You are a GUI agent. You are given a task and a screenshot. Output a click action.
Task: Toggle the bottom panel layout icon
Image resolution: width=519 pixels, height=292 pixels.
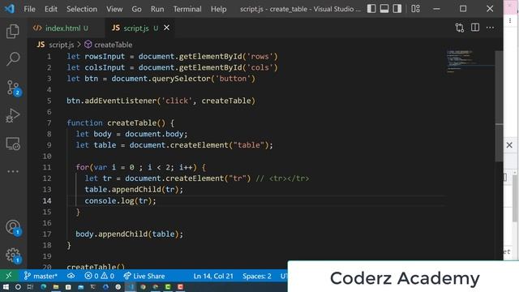384,9
